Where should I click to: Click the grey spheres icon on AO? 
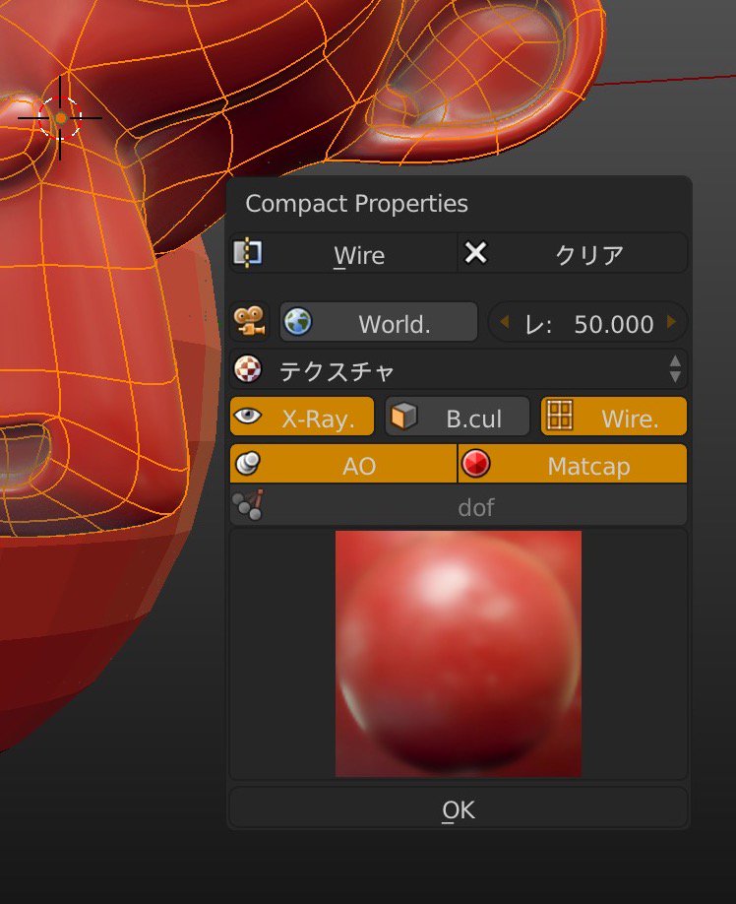[248, 463]
